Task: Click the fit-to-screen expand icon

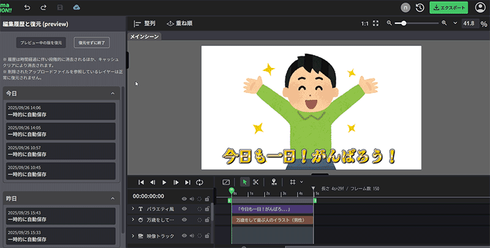Action: pyautogui.click(x=376, y=23)
